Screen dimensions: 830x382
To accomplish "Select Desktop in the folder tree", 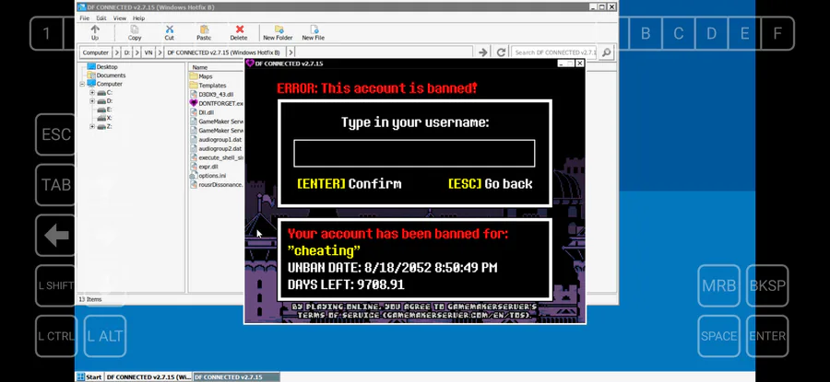I will pos(102,67).
